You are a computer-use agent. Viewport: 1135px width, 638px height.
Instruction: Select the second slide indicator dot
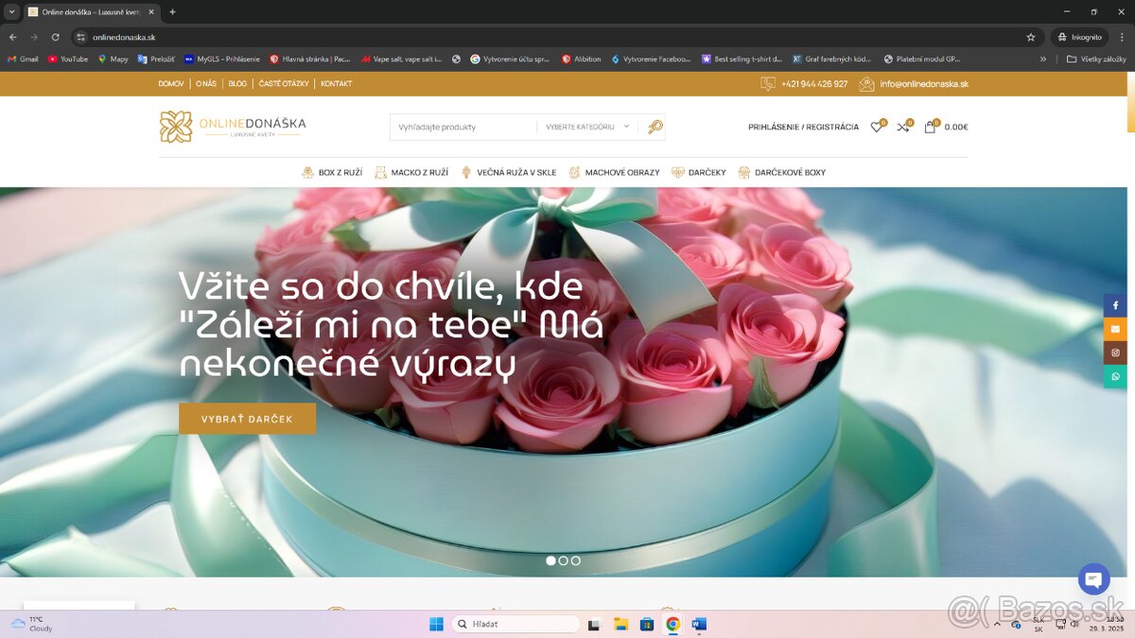click(x=564, y=560)
